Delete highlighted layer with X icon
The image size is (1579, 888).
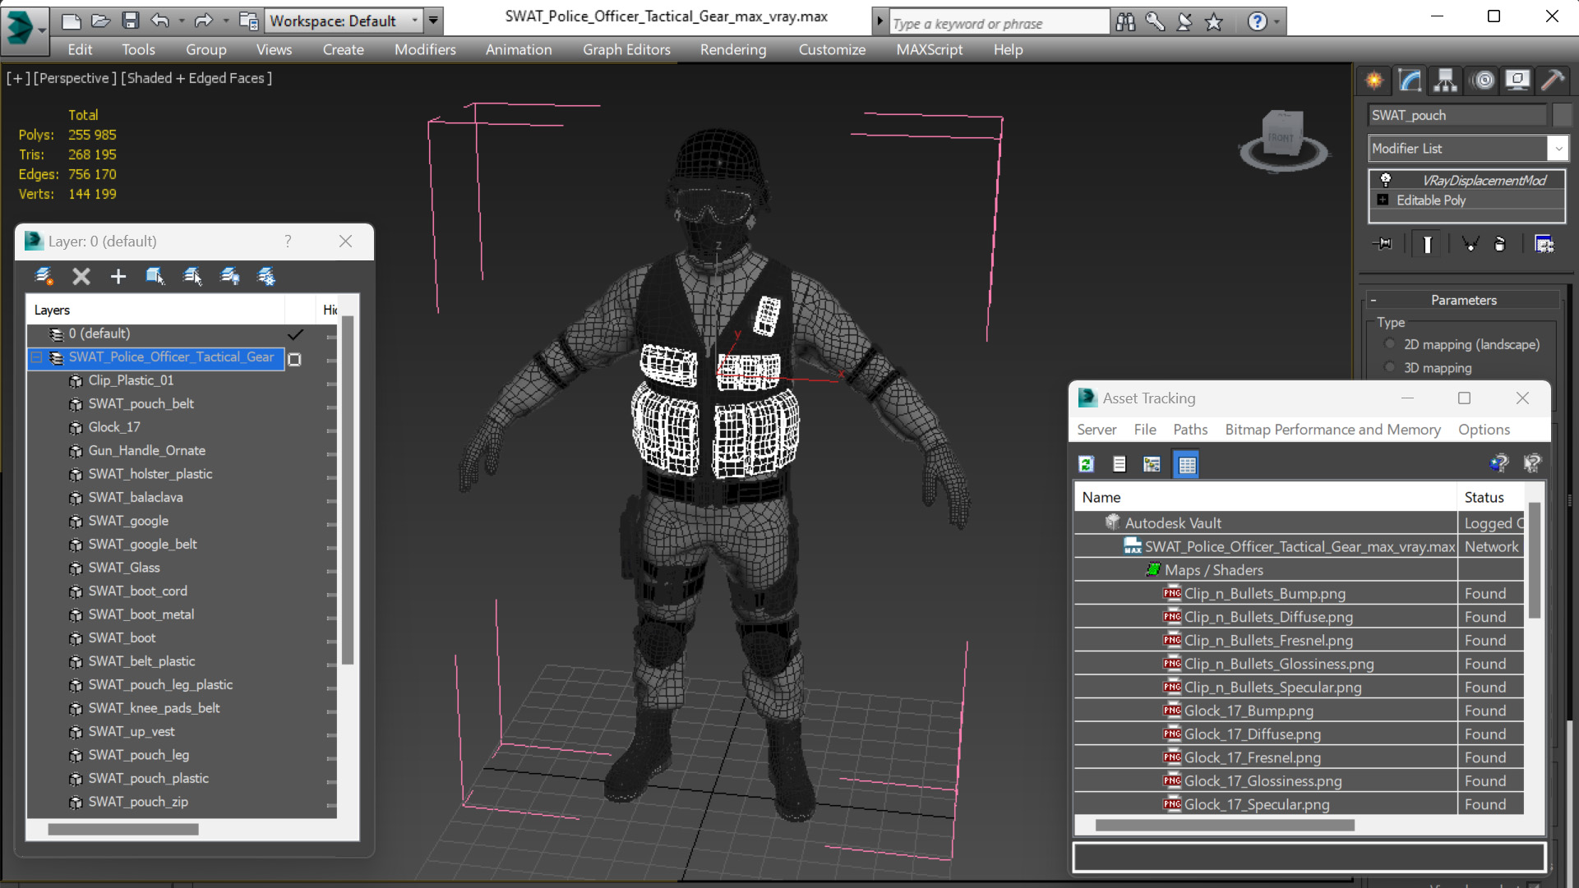click(x=81, y=276)
